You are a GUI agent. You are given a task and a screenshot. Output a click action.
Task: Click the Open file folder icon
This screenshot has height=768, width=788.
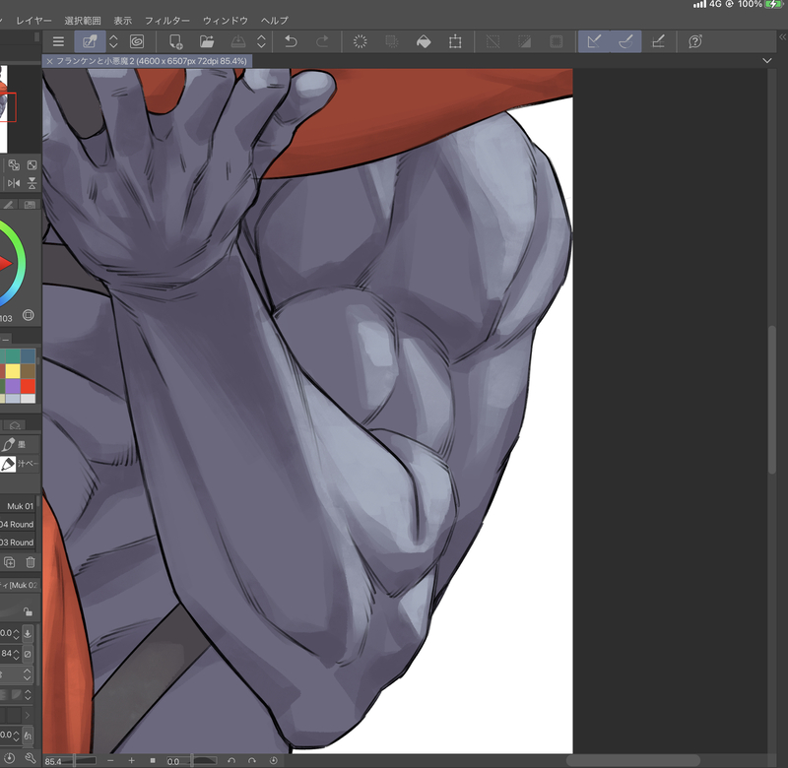pos(207,41)
